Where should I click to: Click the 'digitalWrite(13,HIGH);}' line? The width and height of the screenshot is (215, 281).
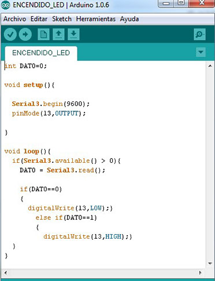point(88,236)
